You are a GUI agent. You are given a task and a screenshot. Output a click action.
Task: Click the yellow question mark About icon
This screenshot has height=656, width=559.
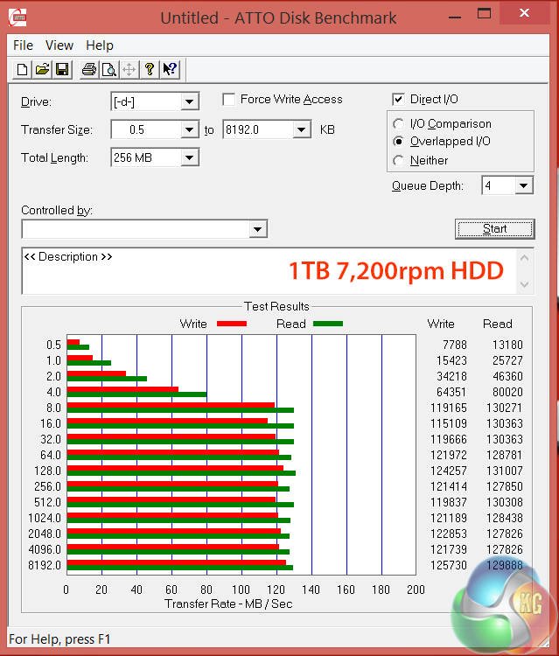tap(150, 69)
